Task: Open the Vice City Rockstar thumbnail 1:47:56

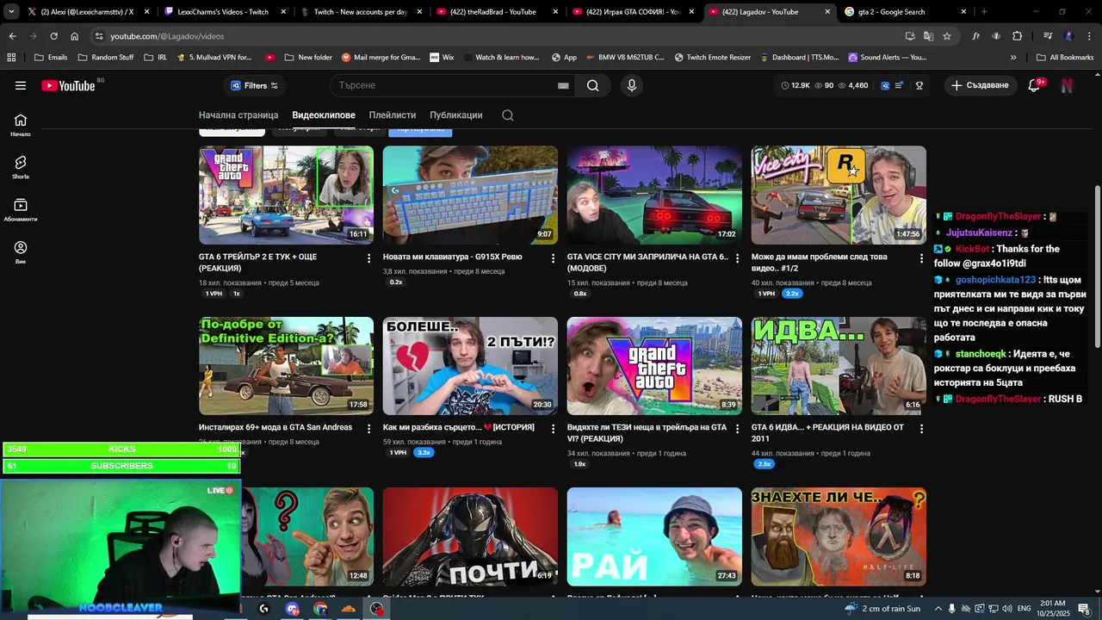Action: pos(839,195)
